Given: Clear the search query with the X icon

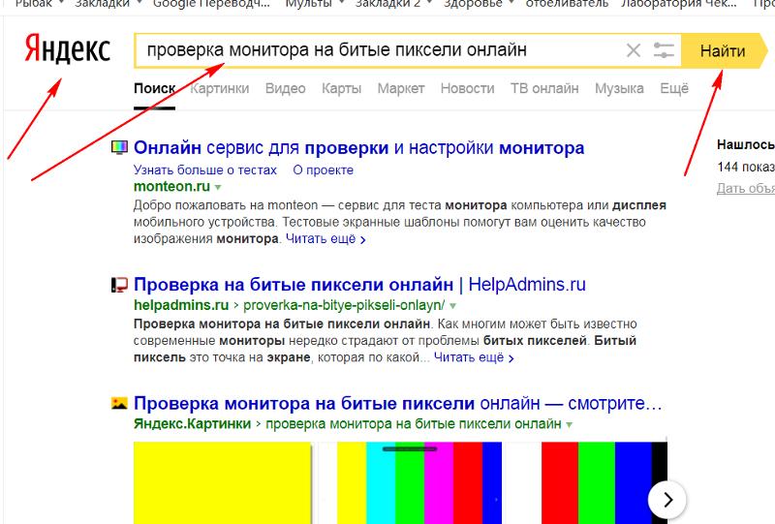Looking at the screenshot, I should (634, 50).
